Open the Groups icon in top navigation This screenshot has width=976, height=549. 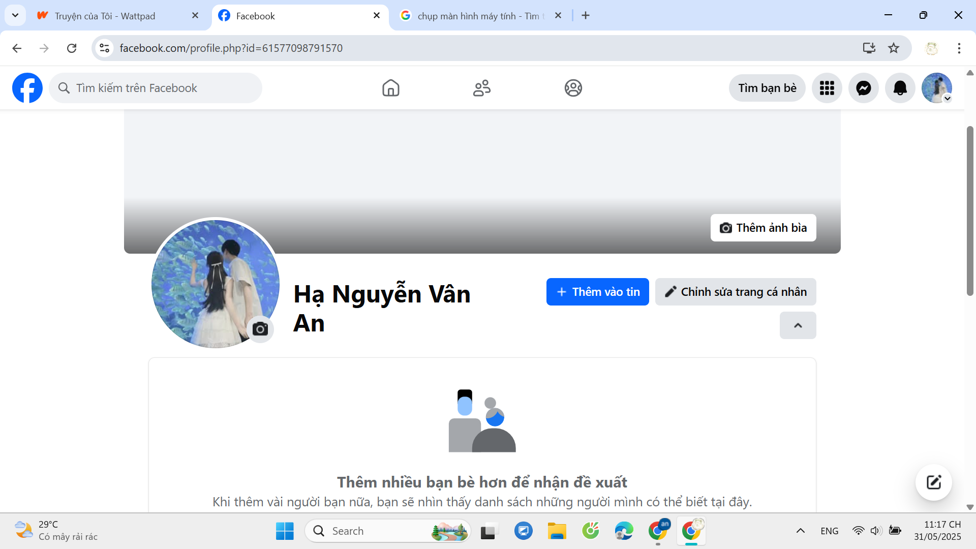pyautogui.click(x=573, y=88)
